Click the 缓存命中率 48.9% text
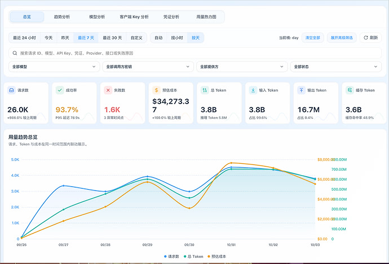389x264 pixels. [x=360, y=118]
